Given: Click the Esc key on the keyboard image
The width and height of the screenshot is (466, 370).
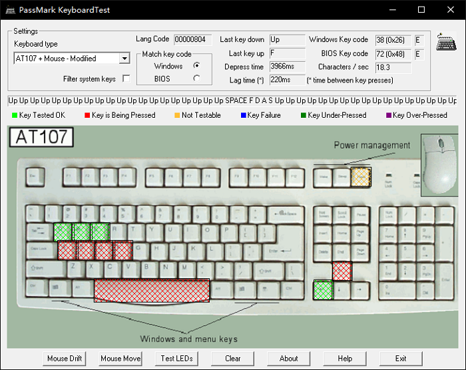Looking at the screenshot, I should click(35, 177).
